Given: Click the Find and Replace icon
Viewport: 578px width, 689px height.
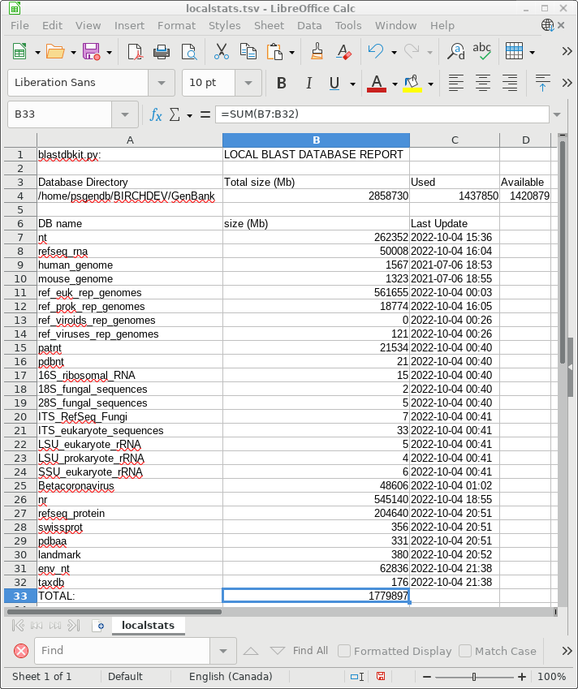Looking at the screenshot, I should (457, 52).
